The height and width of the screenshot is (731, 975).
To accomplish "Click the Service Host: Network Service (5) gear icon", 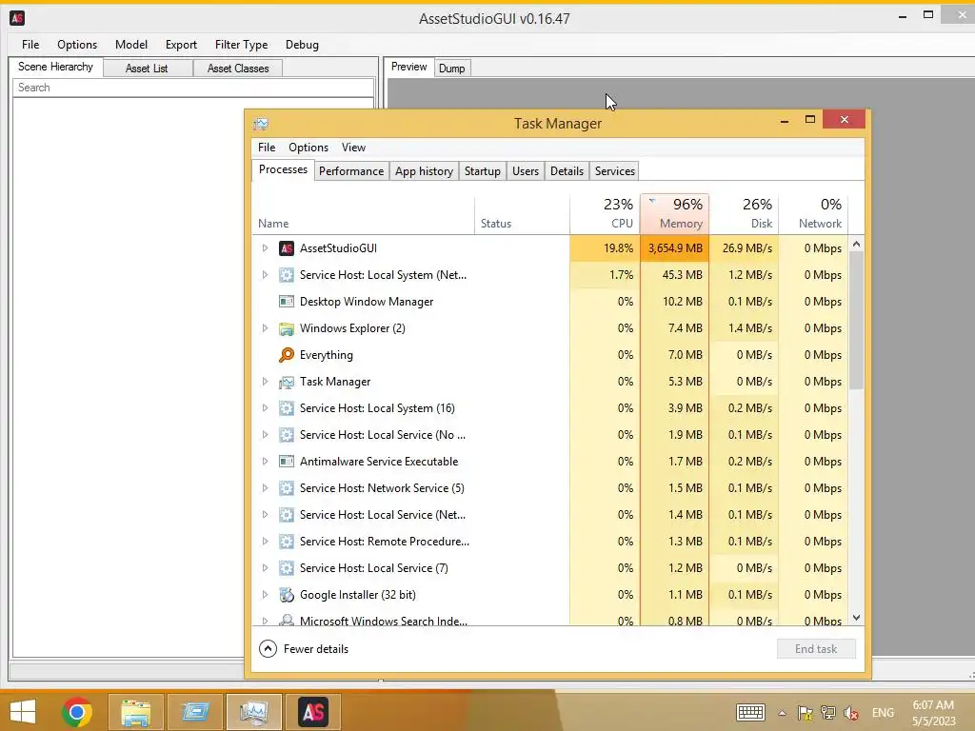I will pyautogui.click(x=286, y=488).
